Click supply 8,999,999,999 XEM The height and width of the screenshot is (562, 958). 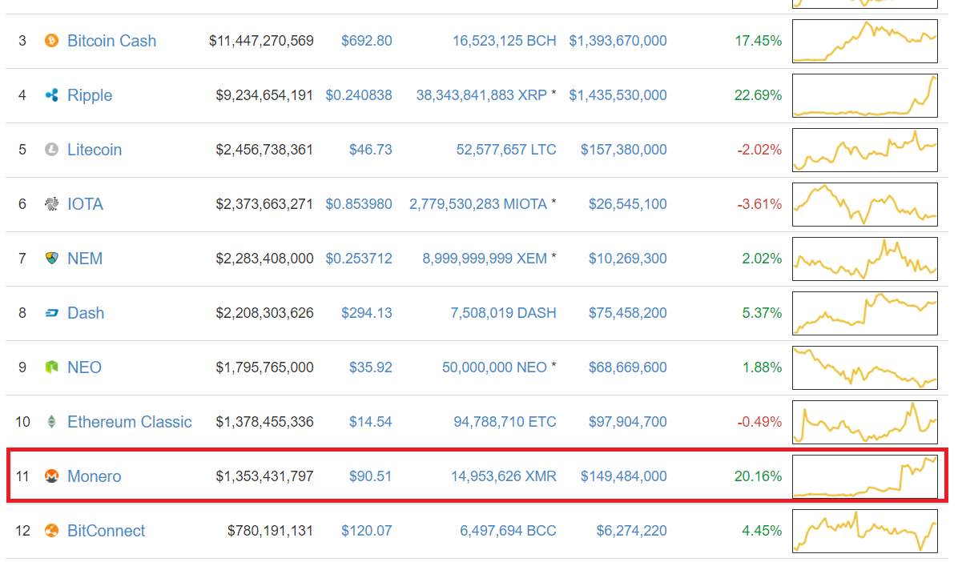point(485,259)
